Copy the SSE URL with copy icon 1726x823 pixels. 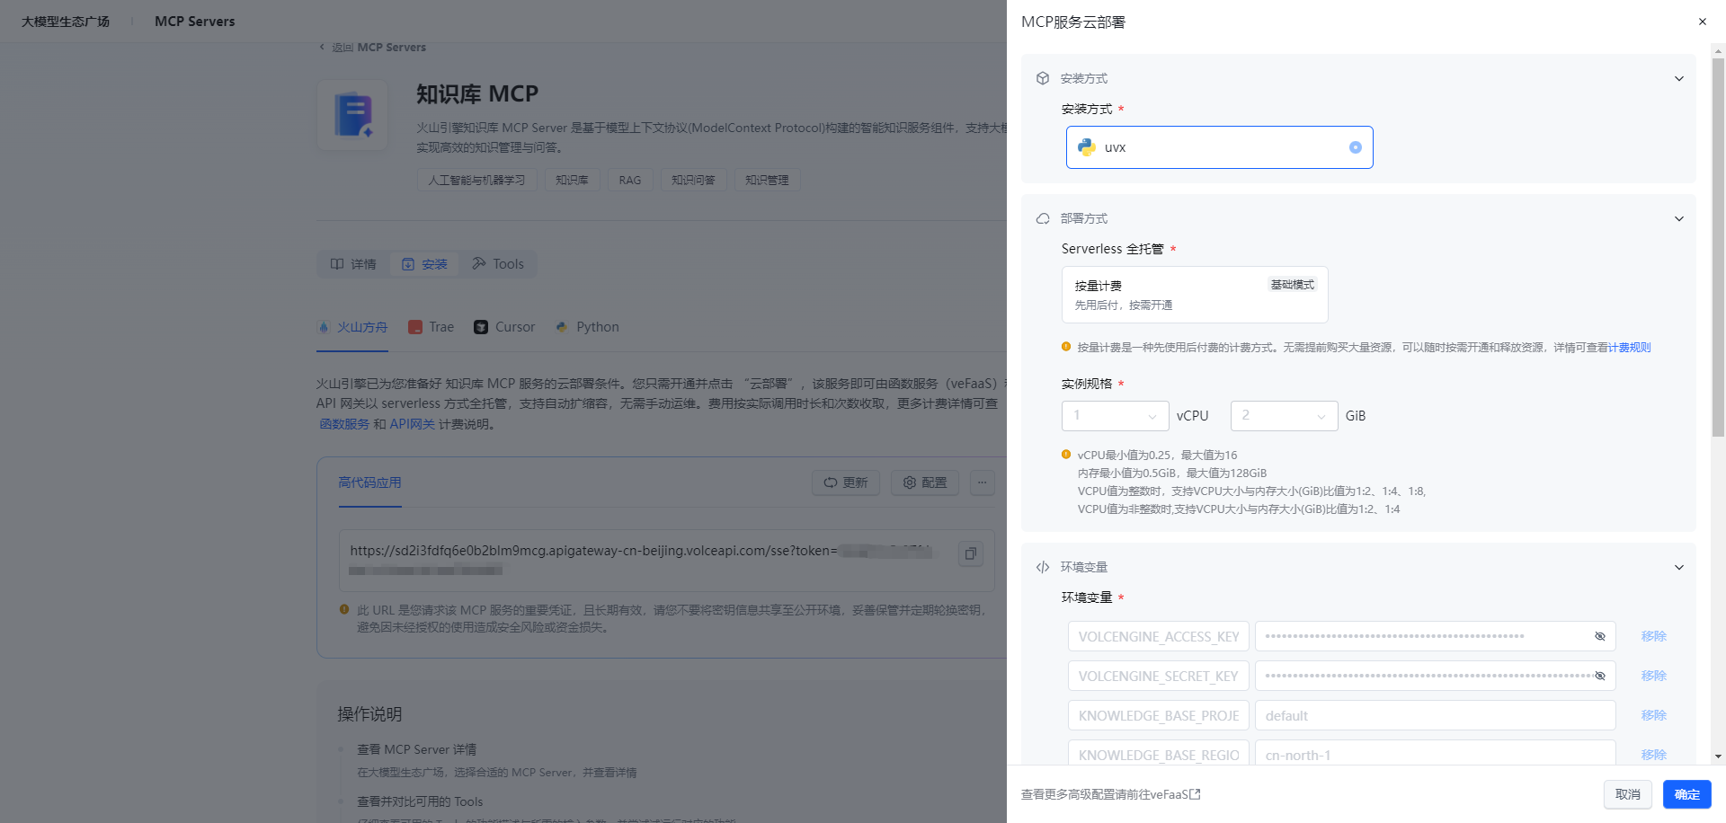click(971, 553)
